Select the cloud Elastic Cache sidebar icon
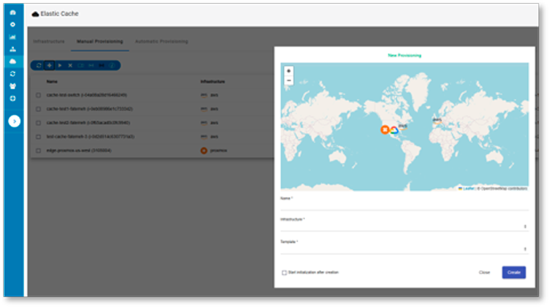Screen dimensions: 549x307 click(12, 61)
